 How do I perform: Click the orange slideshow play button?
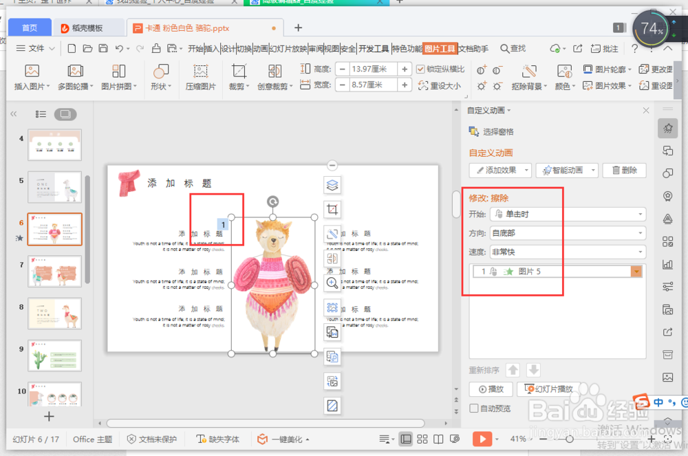click(482, 439)
